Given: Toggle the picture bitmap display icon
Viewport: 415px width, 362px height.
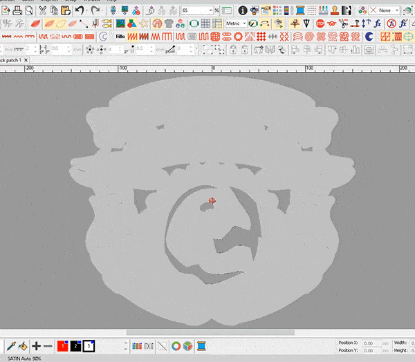Looking at the screenshot, I should [x=120, y=23].
